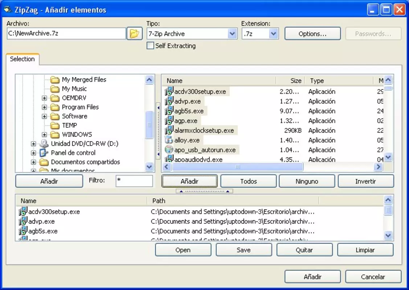Click the Program Files folder icon
This screenshot has width=409, height=290.
tap(55, 107)
